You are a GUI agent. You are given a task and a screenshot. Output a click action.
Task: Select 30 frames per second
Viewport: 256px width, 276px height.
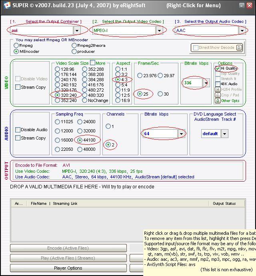pos(160,94)
